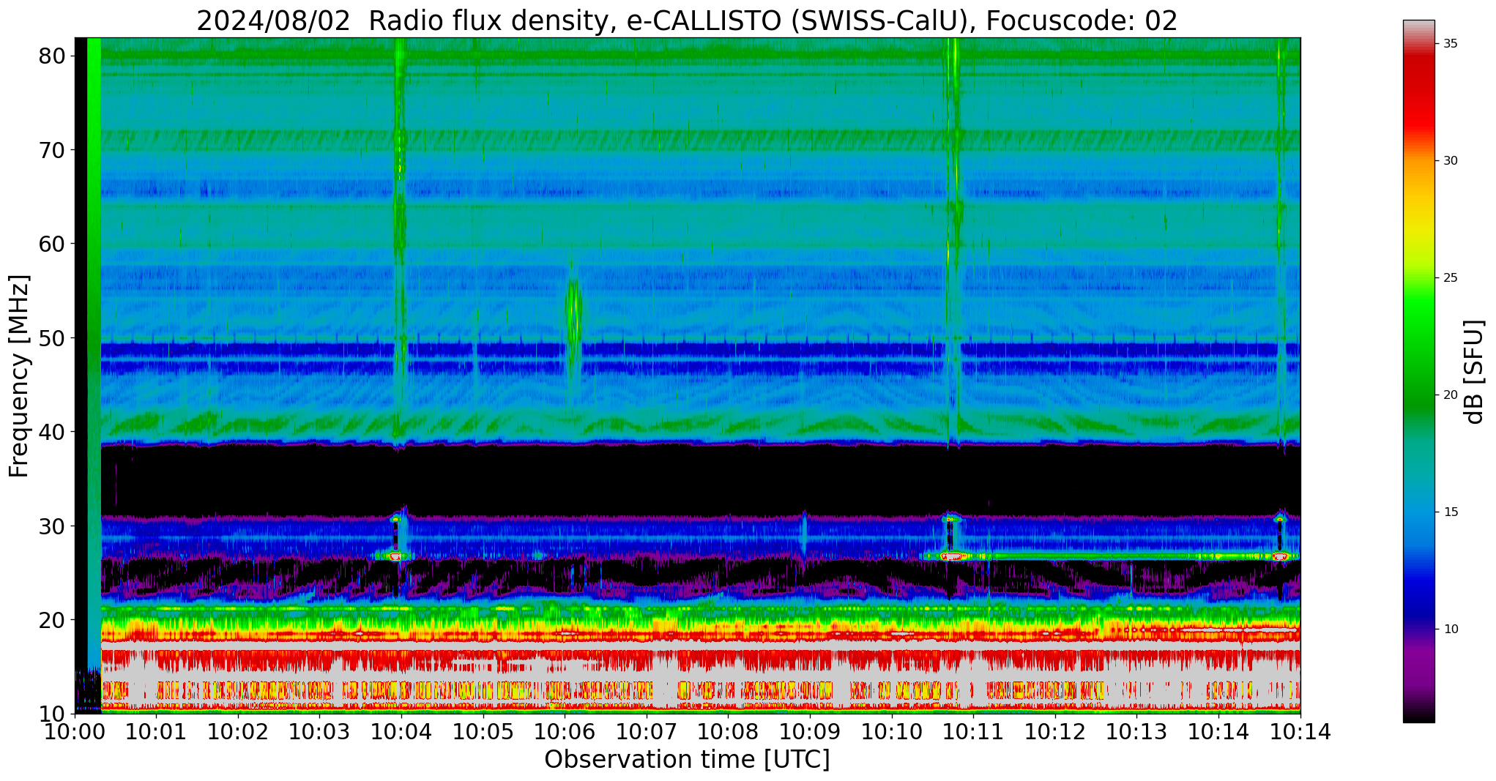Click the colorbar 35 dB tick label
The height and width of the screenshot is (781, 1496).
point(1450,44)
